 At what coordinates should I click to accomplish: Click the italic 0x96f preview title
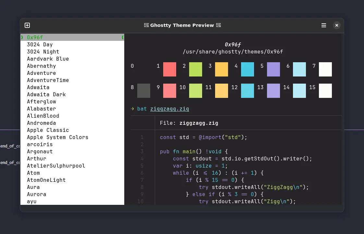(x=233, y=44)
